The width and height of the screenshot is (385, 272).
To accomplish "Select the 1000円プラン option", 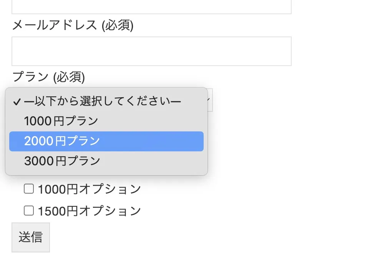I will coord(61,121).
